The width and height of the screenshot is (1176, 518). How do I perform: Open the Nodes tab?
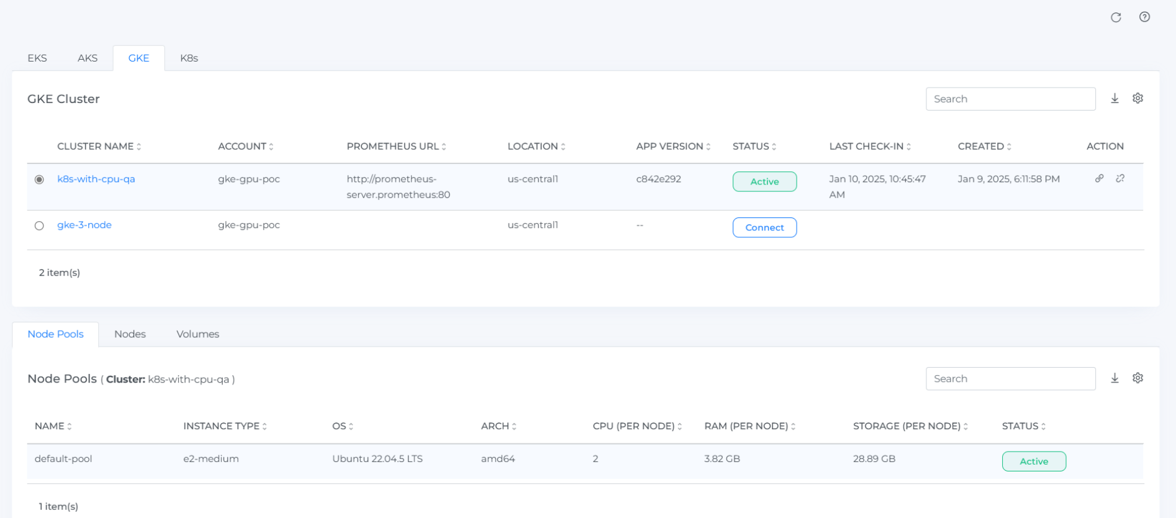[130, 334]
